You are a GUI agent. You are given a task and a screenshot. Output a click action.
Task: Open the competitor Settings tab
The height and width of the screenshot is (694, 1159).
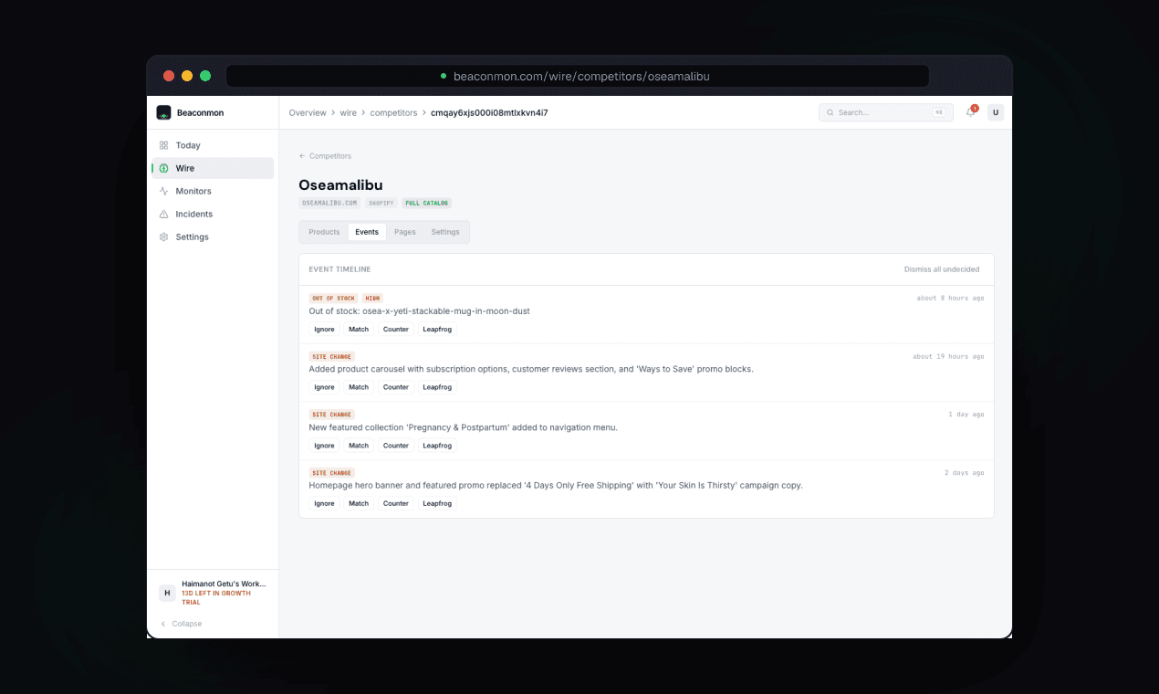point(445,232)
